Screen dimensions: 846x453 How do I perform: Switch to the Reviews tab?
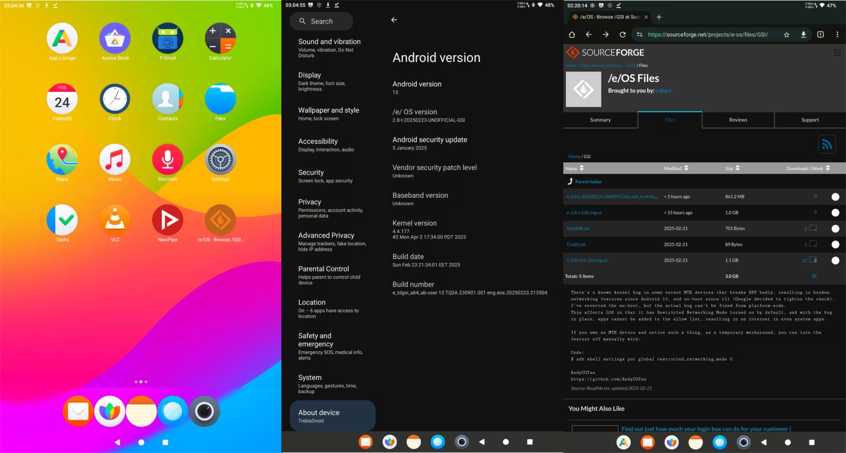pyautogui.click(x=738, y=120)
